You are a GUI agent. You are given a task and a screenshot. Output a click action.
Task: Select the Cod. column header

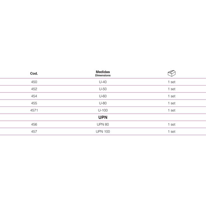click(34, 74)
